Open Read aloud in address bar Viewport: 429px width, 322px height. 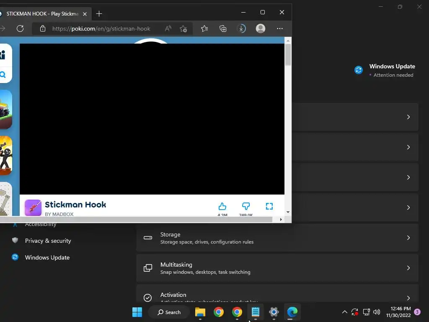click(x=168, y=29)
